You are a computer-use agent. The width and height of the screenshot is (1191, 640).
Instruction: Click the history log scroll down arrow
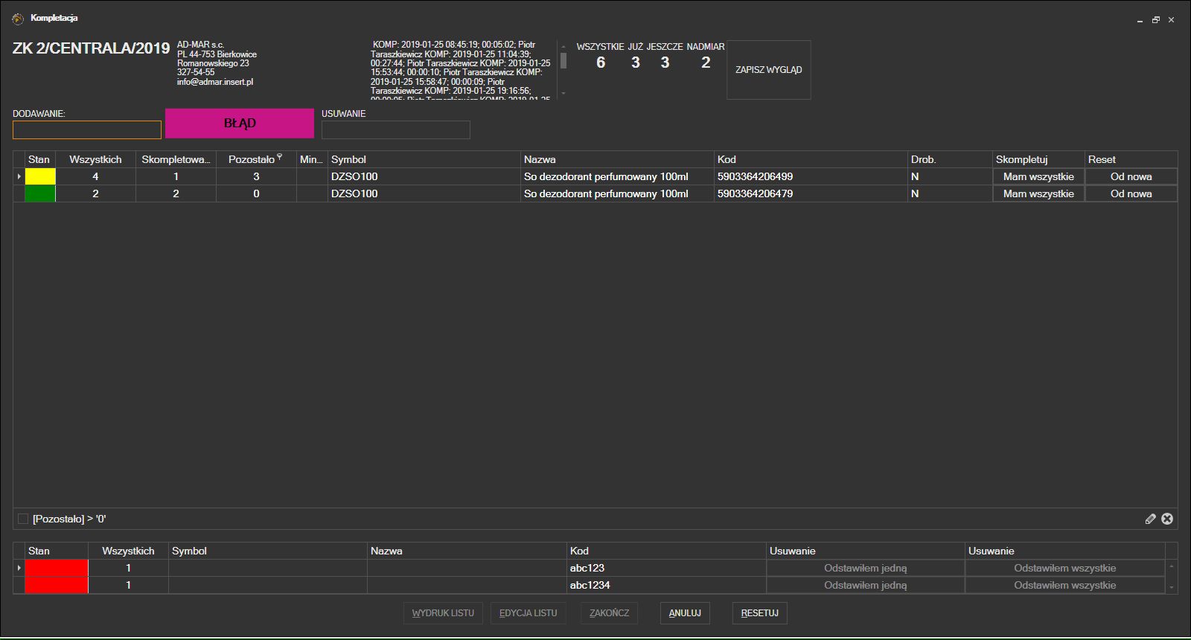pyautogui.click(x=563, y=94)
